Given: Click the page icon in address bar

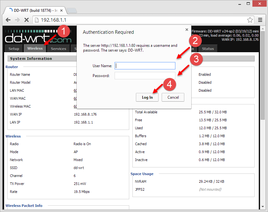Looking at the screenshot, I should [x=37, y=20].
